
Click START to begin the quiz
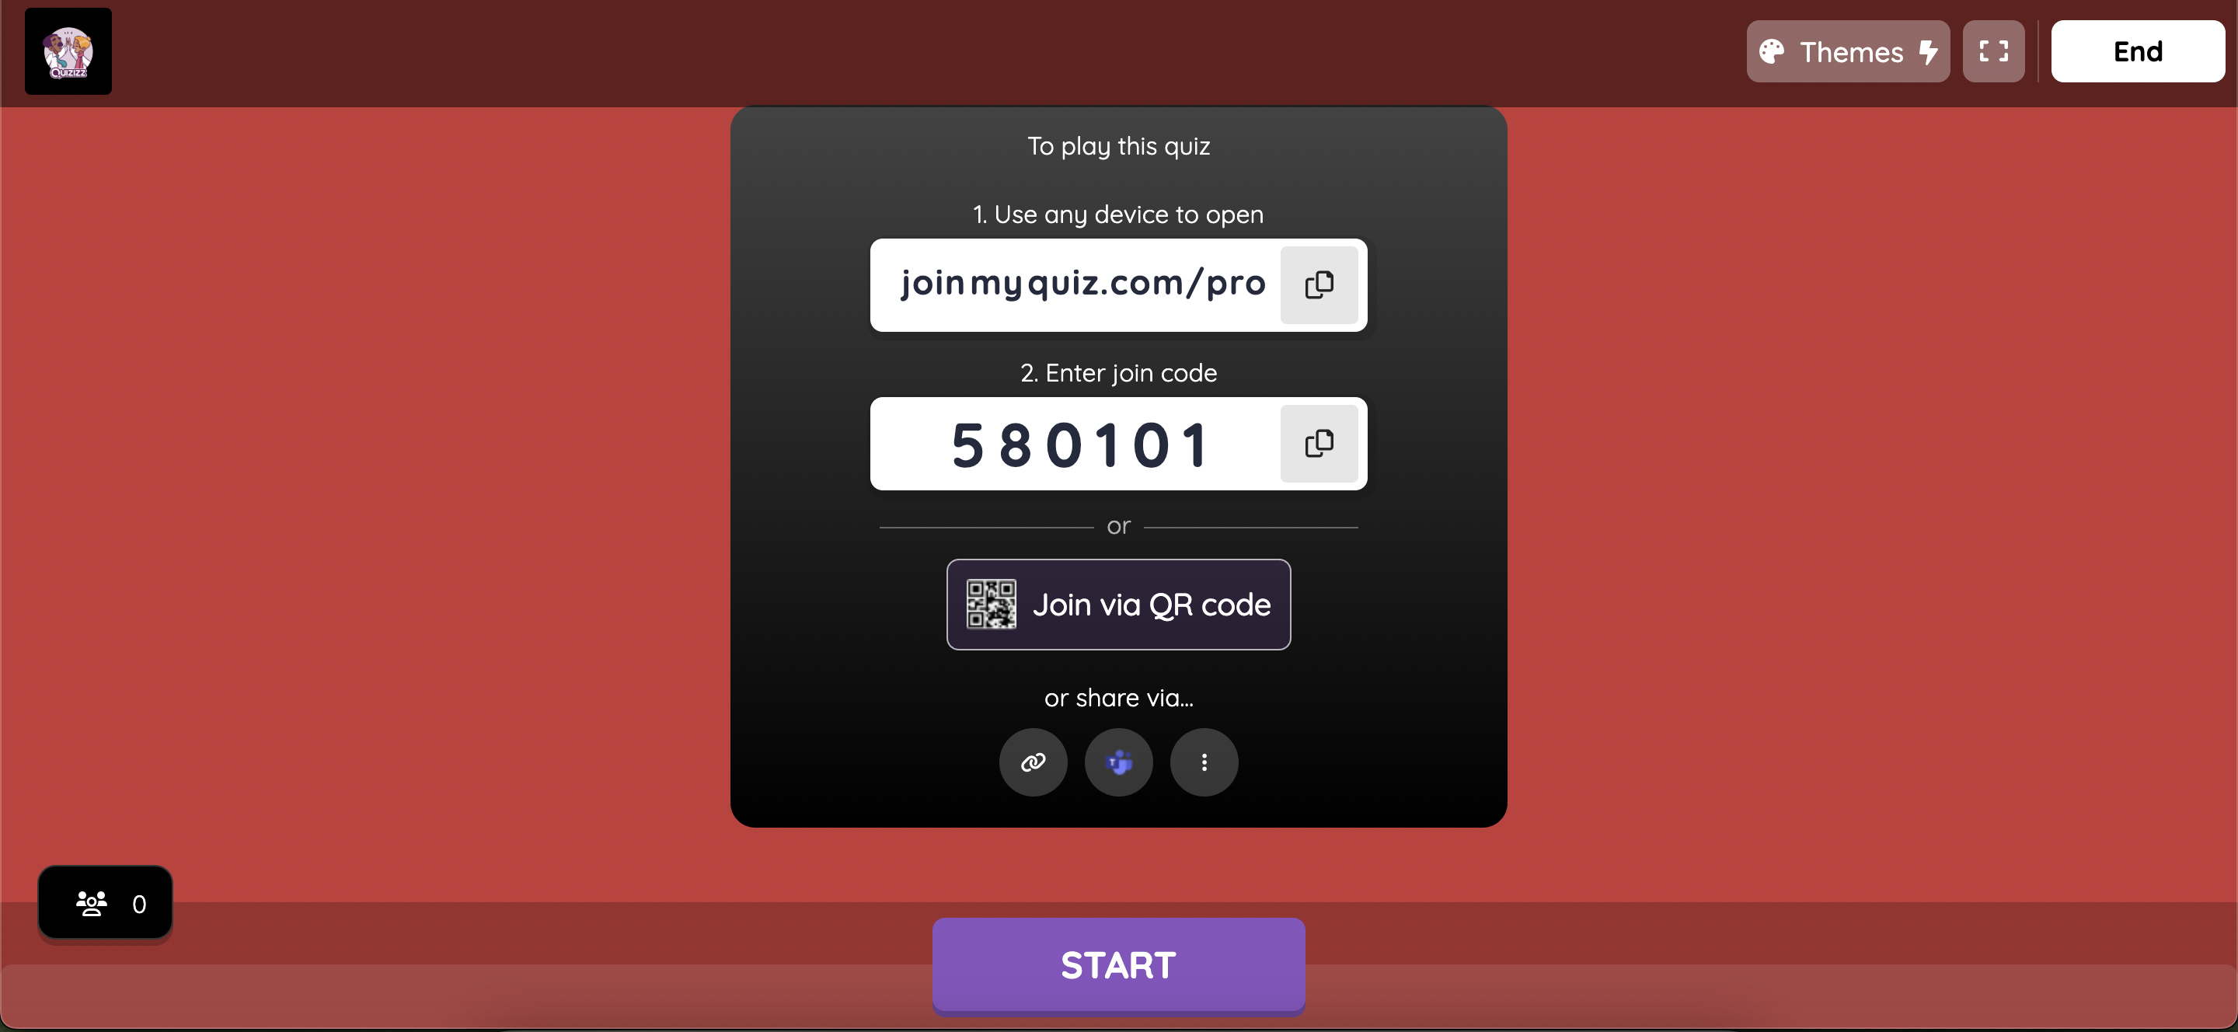click(x=1119, y=964)
